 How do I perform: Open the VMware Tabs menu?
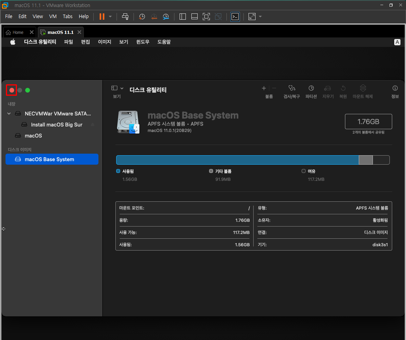[x=68, y=16]
